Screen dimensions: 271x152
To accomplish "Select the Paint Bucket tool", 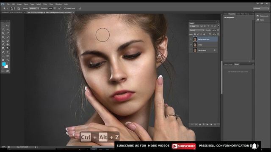I will 8,44.
